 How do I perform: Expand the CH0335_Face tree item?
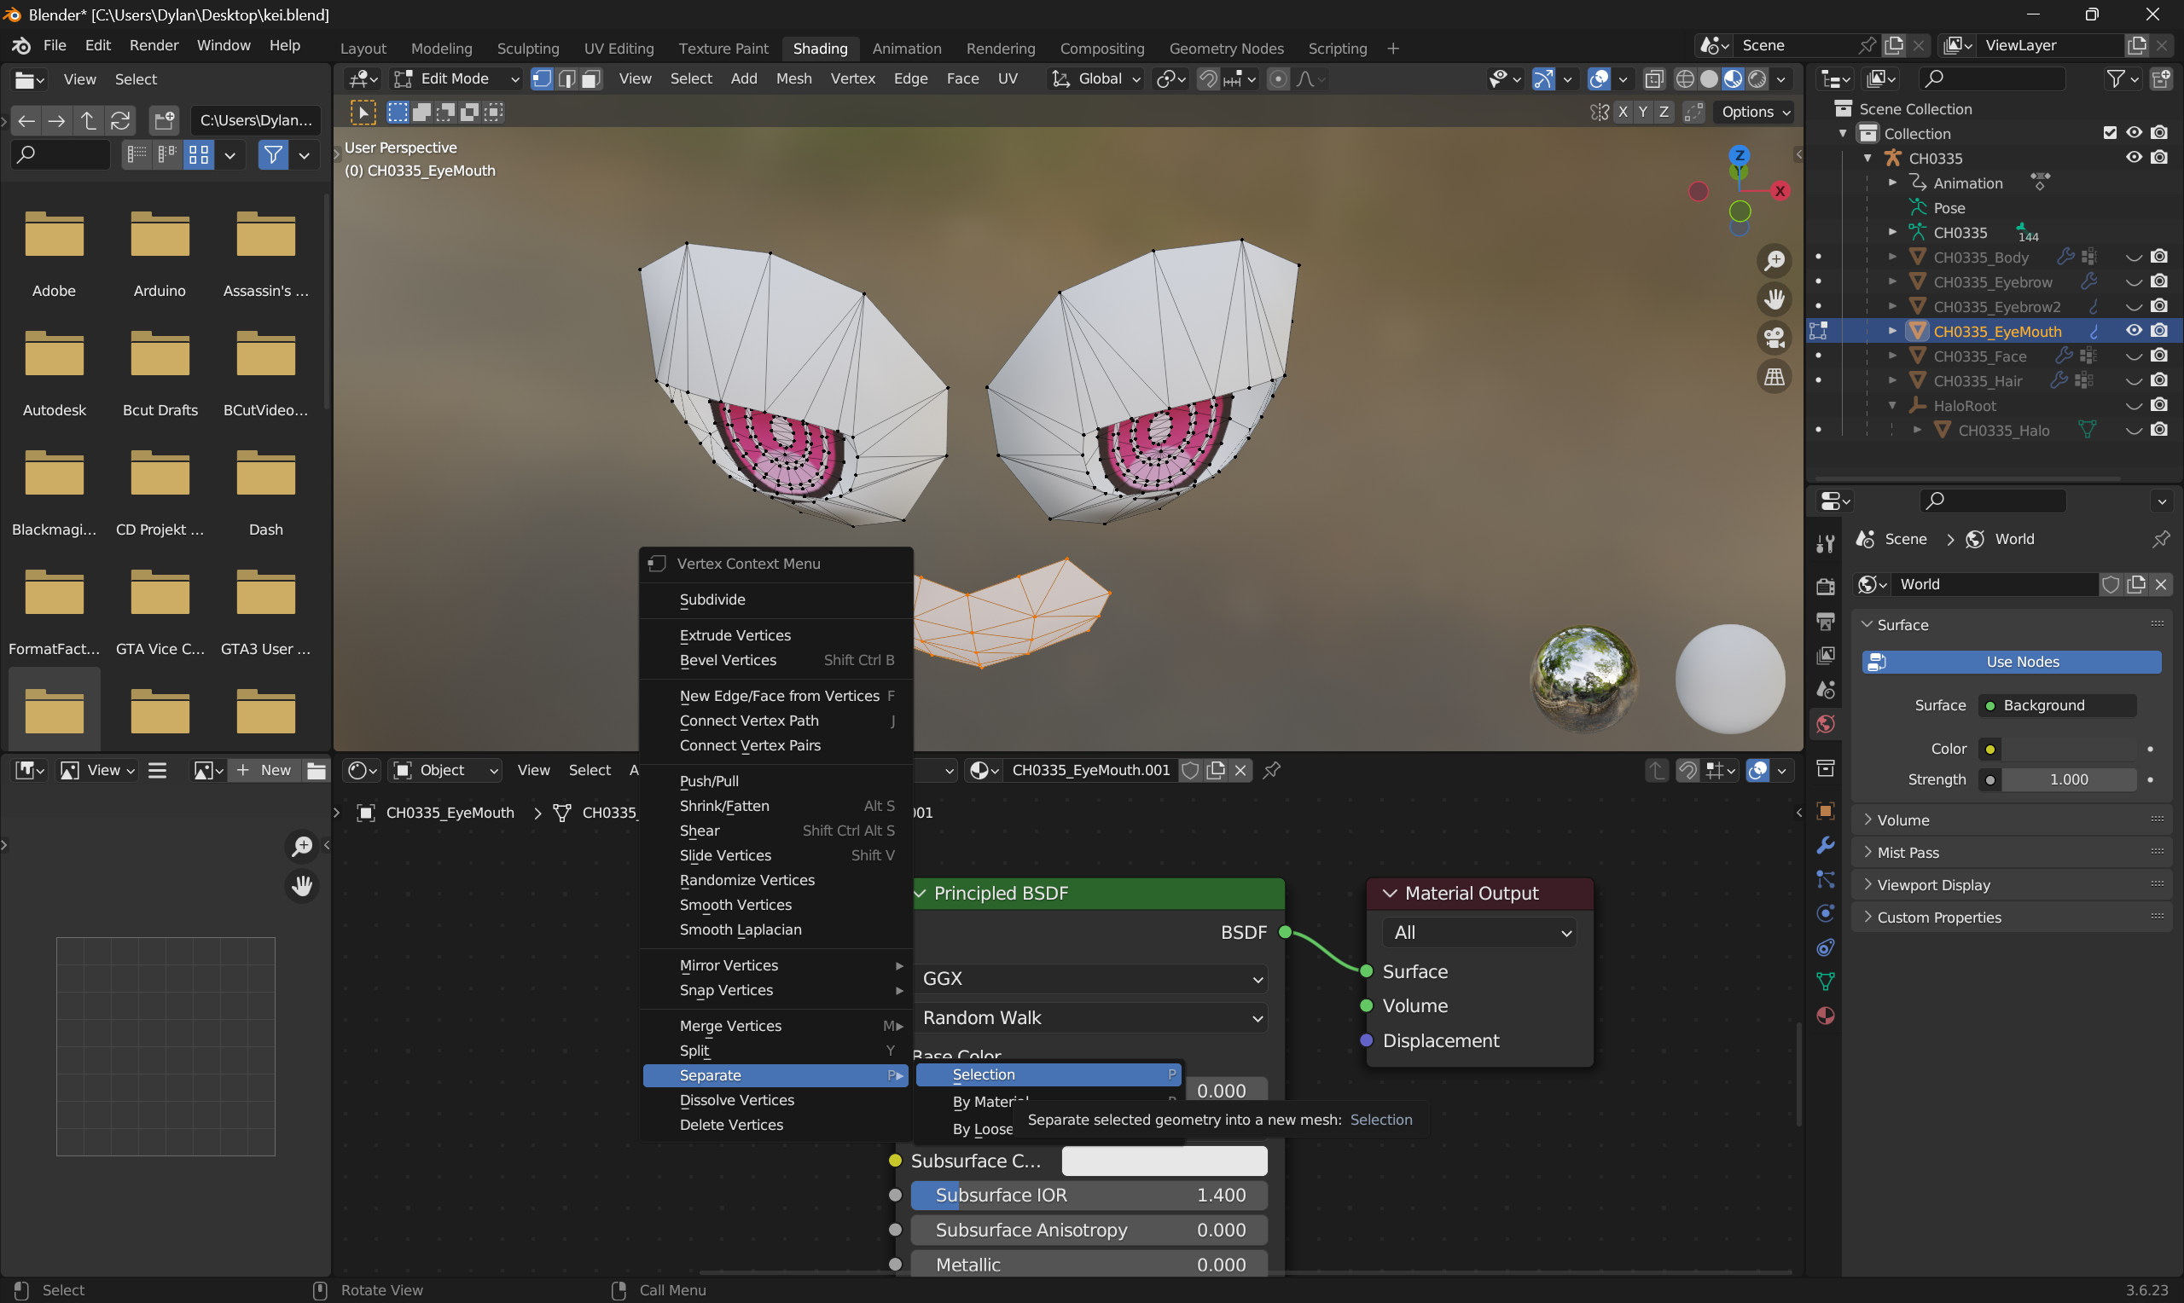pyautogui.click(x=1892, y=356)
